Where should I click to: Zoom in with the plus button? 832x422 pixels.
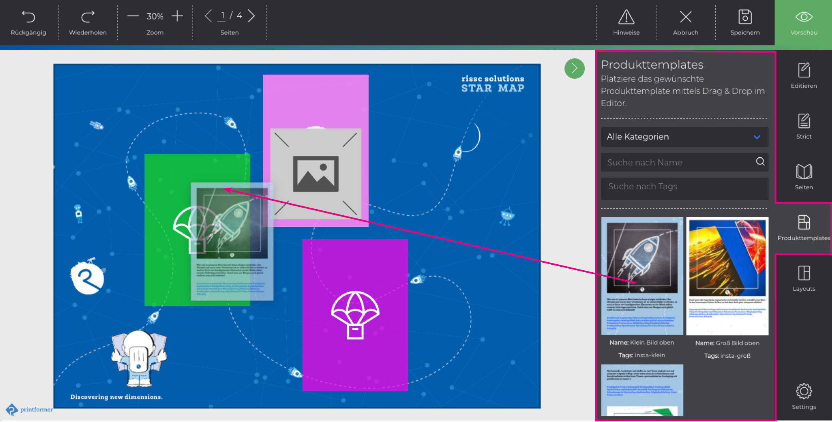[x=177, y=16]
